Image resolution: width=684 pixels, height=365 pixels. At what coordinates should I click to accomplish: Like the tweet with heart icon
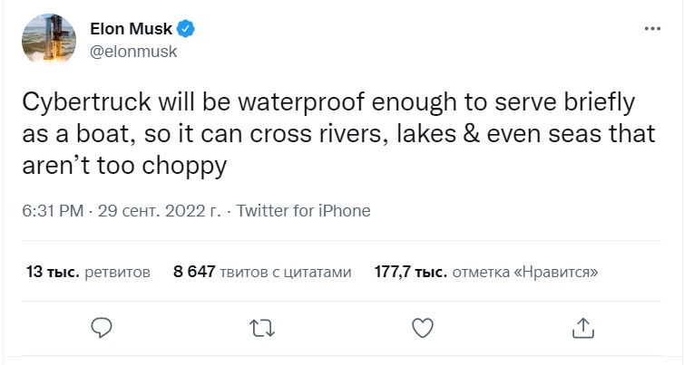click(422, 325)
